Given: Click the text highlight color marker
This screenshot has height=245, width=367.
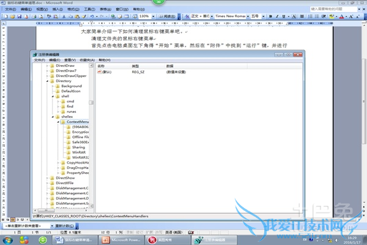Looking at the screenshot, I should (332, 17).
